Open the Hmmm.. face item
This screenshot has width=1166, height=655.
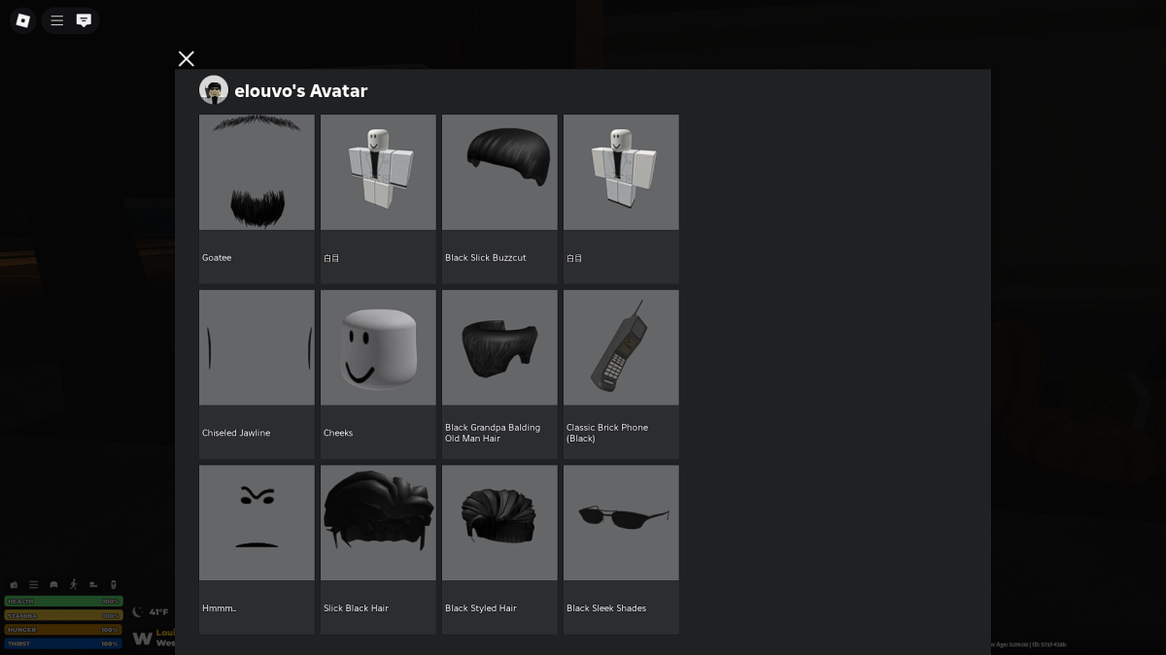tap(257, 522)
